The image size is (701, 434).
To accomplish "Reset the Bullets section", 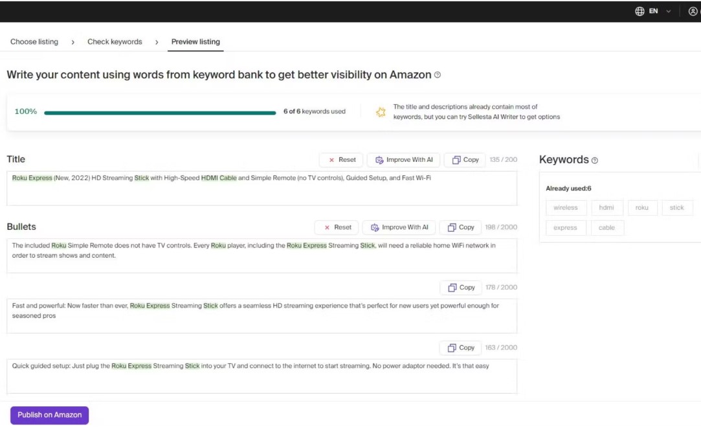I will point(337,227).
